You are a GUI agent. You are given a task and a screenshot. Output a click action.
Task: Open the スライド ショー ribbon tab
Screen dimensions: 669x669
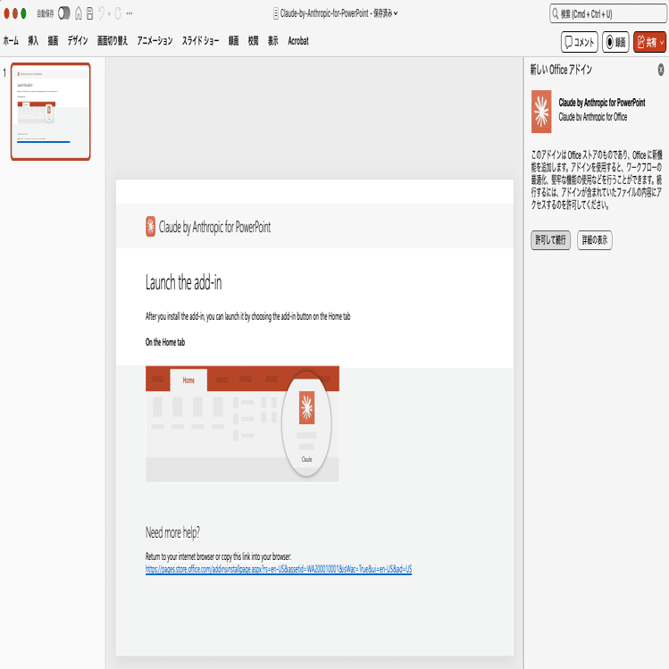click(201, 41)
